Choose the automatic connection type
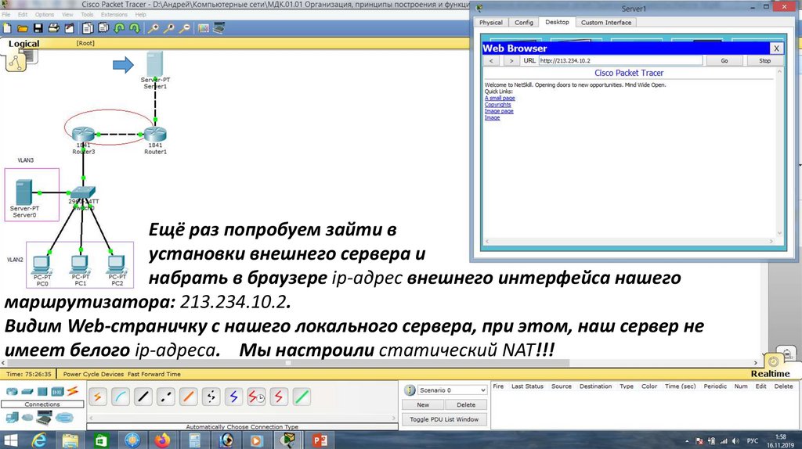The height and width of the screenshot is (449, 802). tap(98, 397)
